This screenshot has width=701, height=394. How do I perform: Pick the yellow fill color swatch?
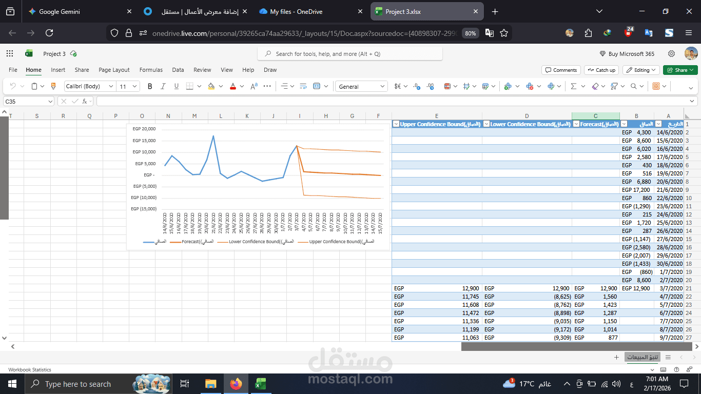(211, 86)
